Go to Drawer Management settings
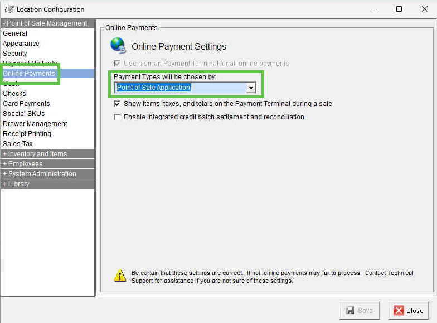 [35, 124]
